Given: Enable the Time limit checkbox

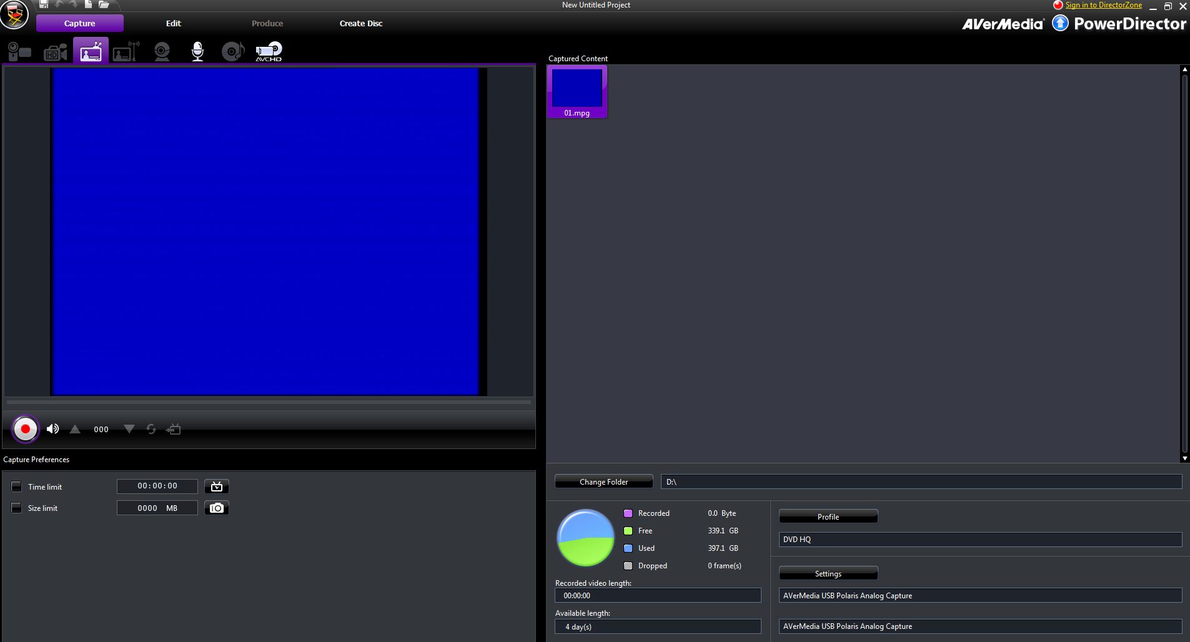Looking at the screenshot, I should pos(17,486).
